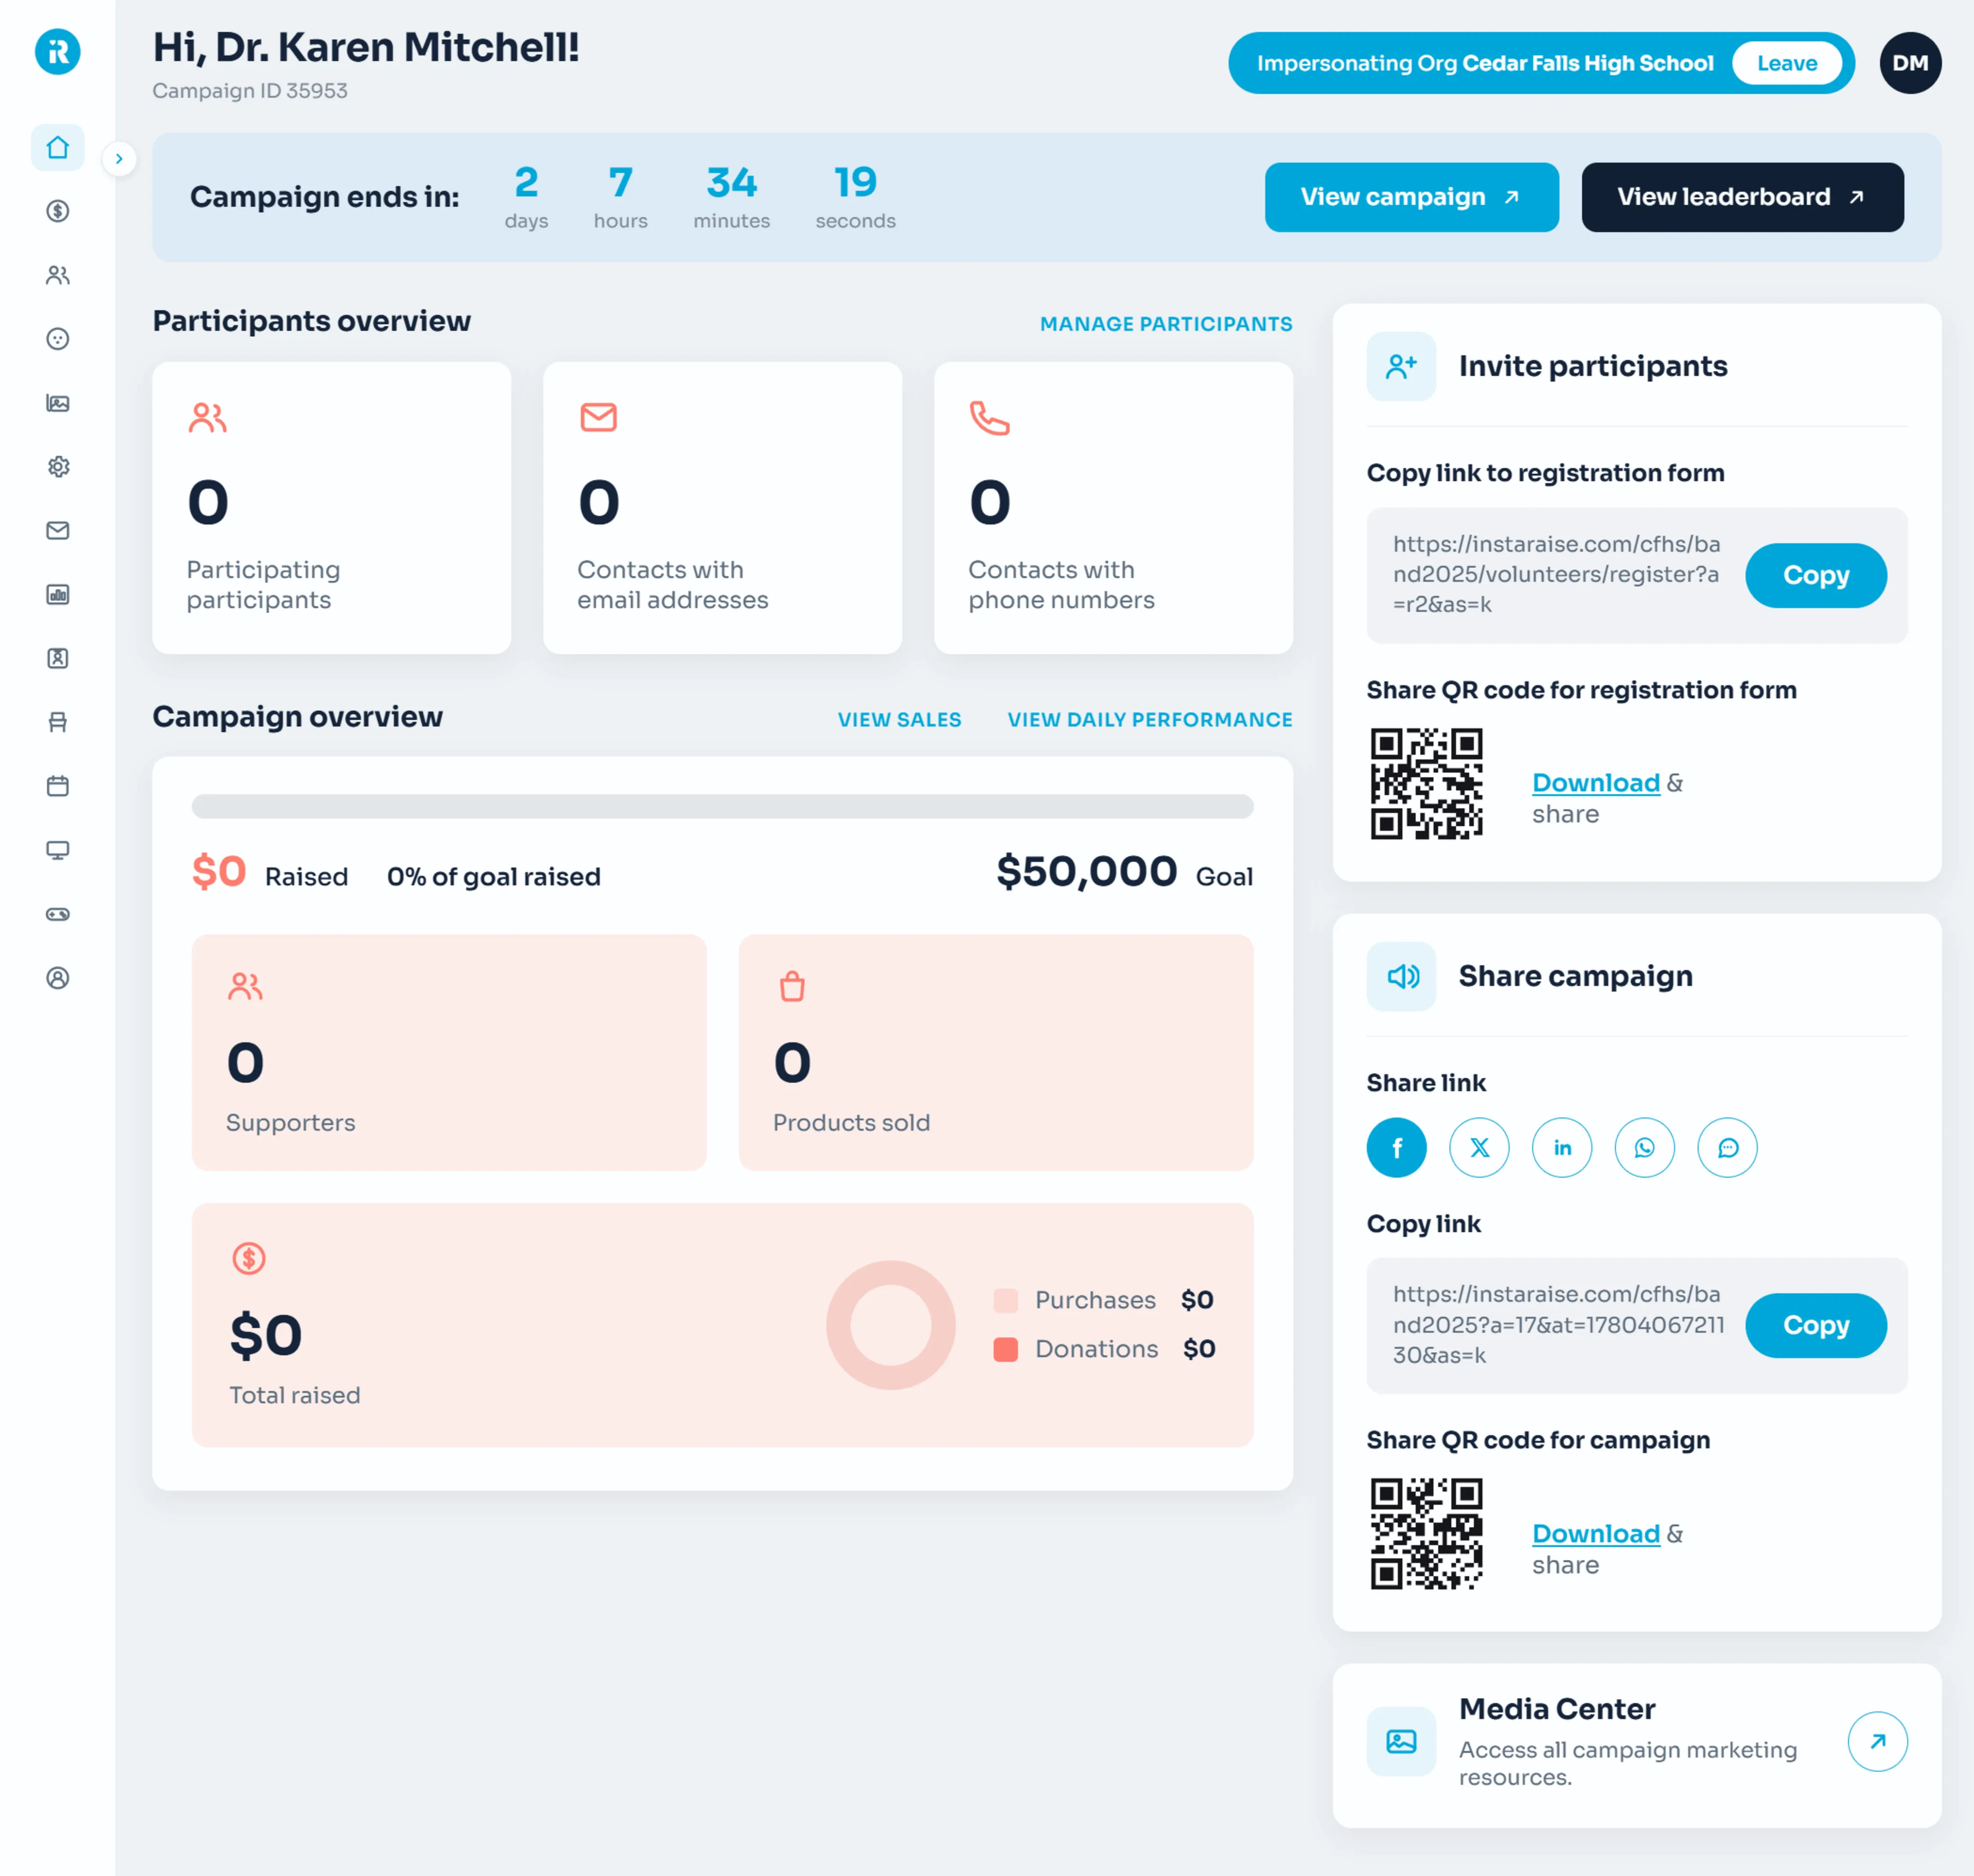The height and width of the screenshot is (1876, 1974).
Task: Expand the sidebar with chevron arrow
Action: (119, 158)
